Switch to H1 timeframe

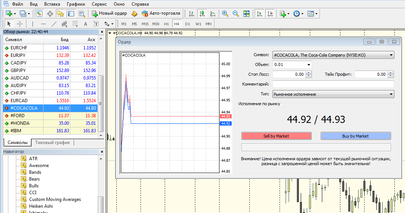[166, 24]
